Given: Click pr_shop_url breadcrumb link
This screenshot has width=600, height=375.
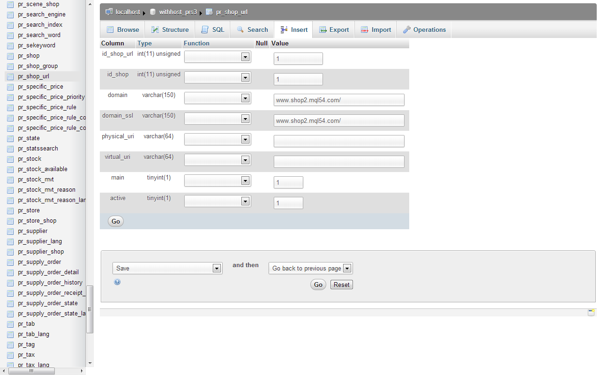Looking at the screenshot, I should [232, 12].
